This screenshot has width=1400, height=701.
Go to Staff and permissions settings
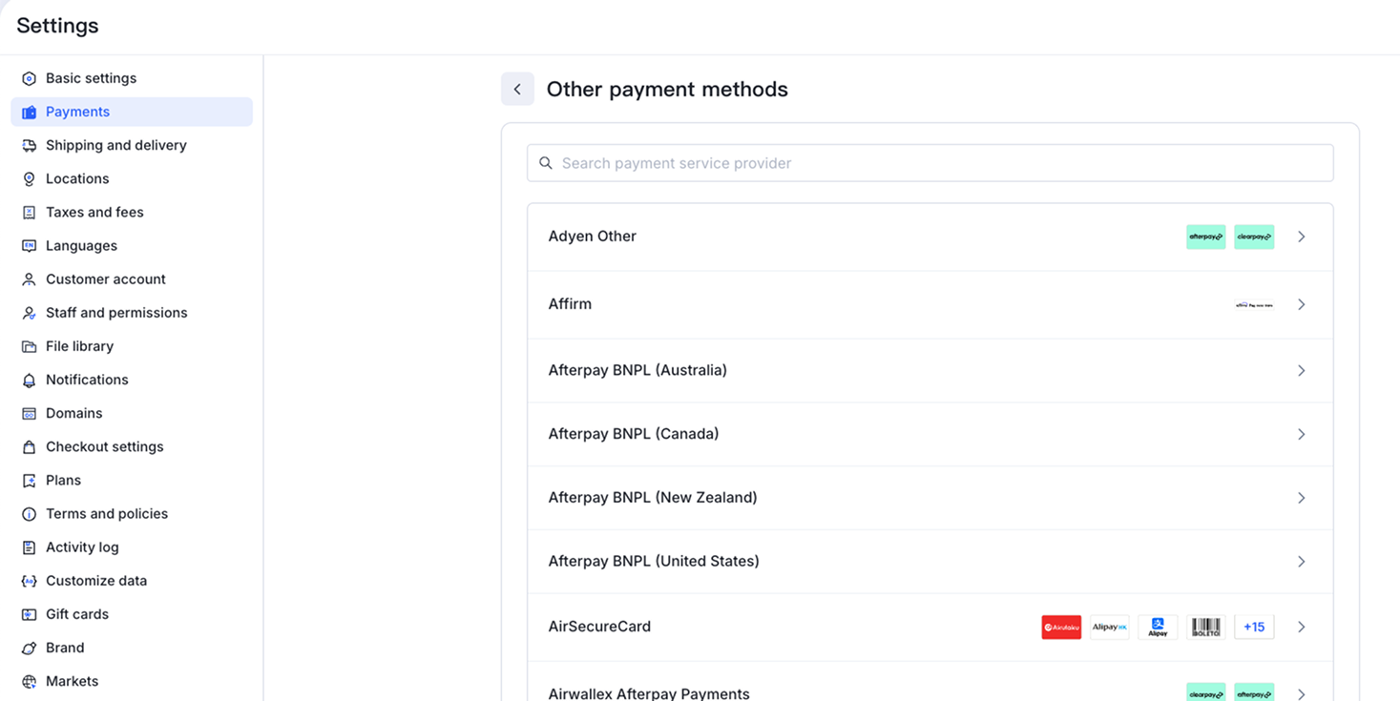[x=116, y=313]
